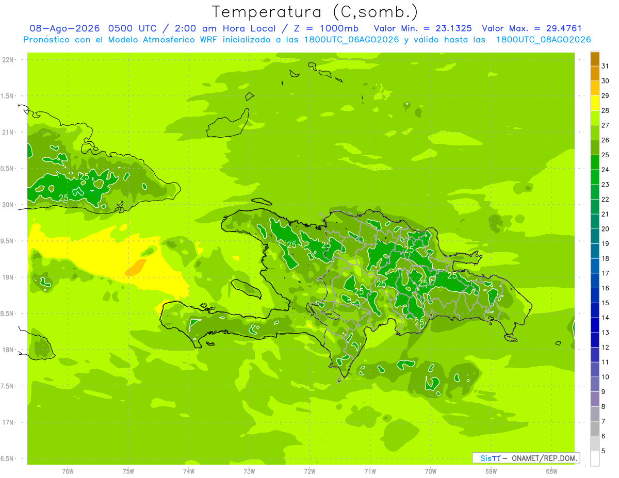The image size is (619, 478).
Task: Click the '70W' longitude label
Action: pyautogui.click(x=431, y=471)
